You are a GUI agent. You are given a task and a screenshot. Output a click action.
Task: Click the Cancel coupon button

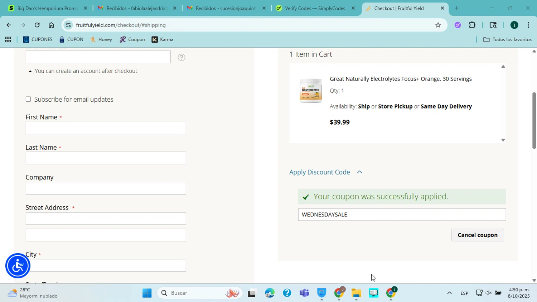pyautogui.click(x=478, y=235)
